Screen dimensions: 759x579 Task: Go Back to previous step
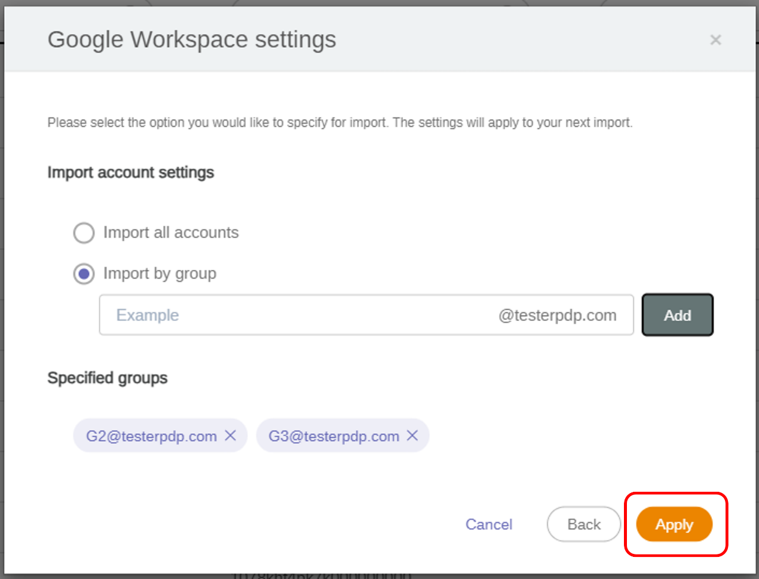584,524
